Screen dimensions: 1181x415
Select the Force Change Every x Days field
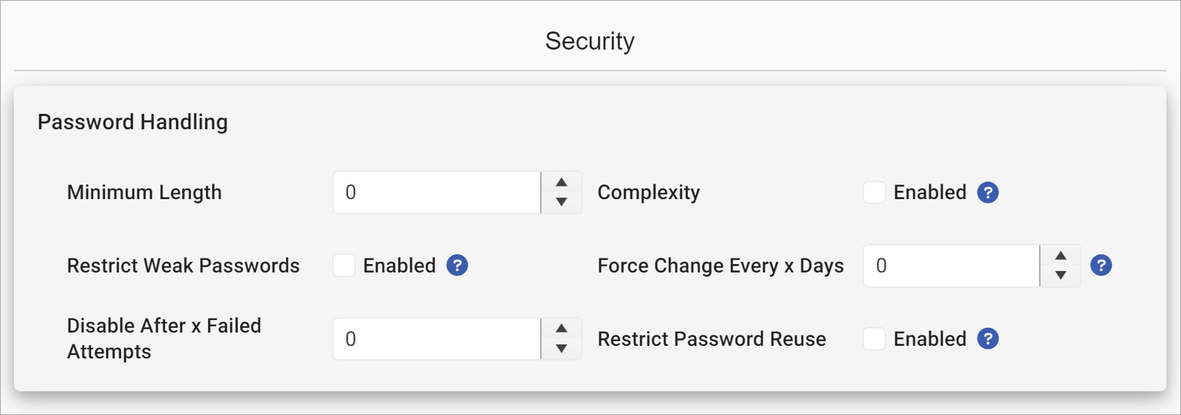click(950, 265)
